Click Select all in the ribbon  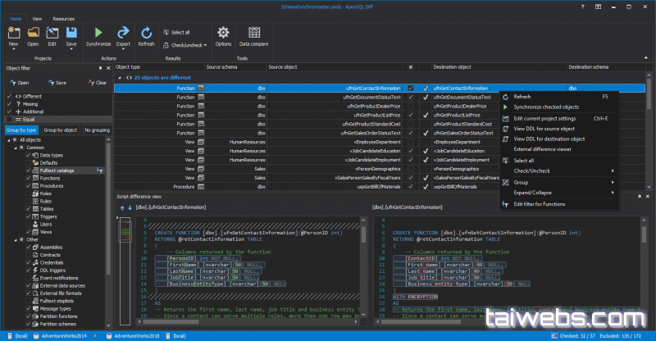click(x=180, y=32)
